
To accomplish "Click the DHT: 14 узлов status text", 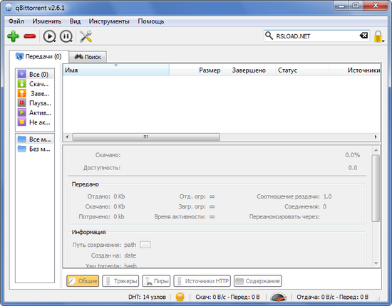I will [x=147, y=297].
